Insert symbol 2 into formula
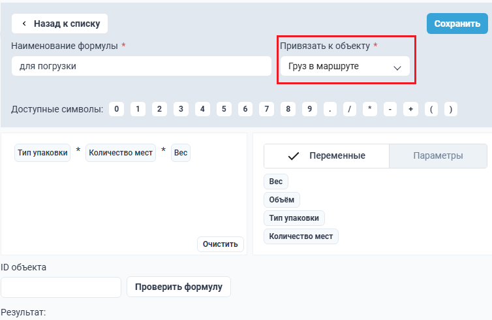Image resolution: width=492 pixels, height=320 pixels. (159, 109)
